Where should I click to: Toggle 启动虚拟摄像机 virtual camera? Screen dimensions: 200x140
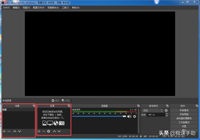pos(184,118)
